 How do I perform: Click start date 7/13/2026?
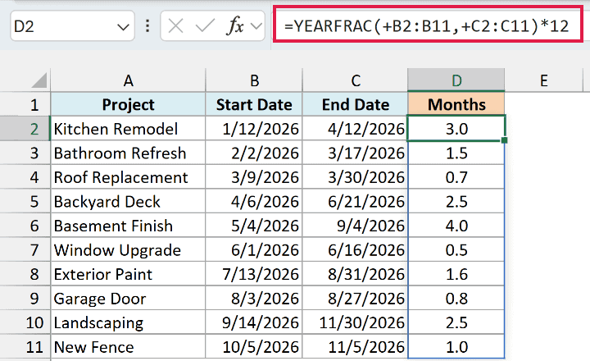254,274
